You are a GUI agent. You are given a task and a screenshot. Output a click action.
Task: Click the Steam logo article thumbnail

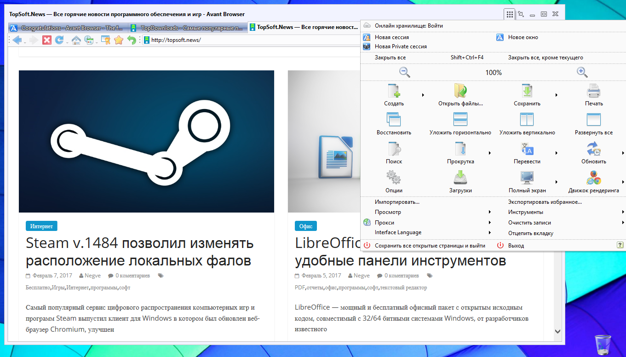click(x=146, y=141)
